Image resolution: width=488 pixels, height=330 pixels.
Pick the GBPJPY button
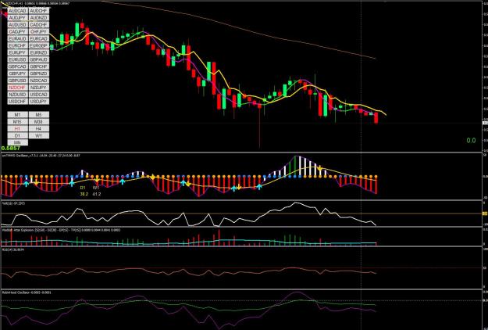17,74
